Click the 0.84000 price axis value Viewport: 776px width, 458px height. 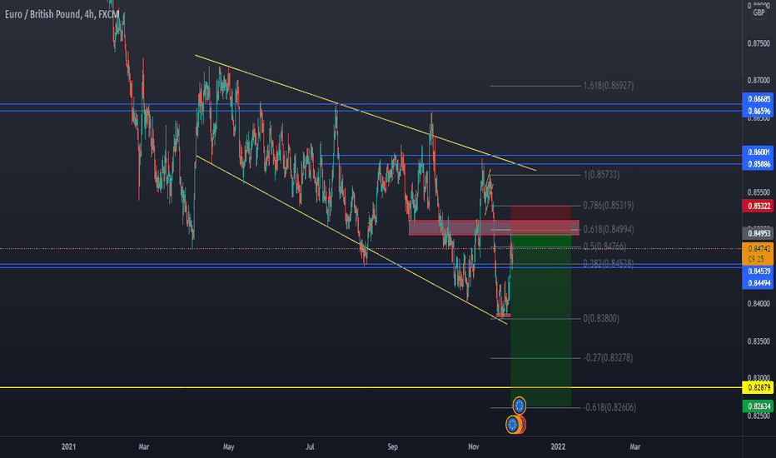(x=759, y=304)
